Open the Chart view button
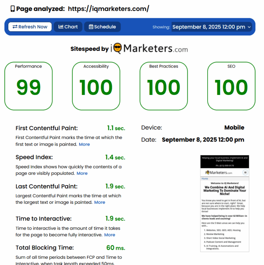 68,27
